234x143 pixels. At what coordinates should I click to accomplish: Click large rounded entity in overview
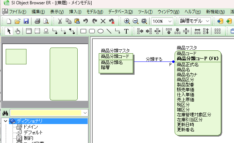64,74
